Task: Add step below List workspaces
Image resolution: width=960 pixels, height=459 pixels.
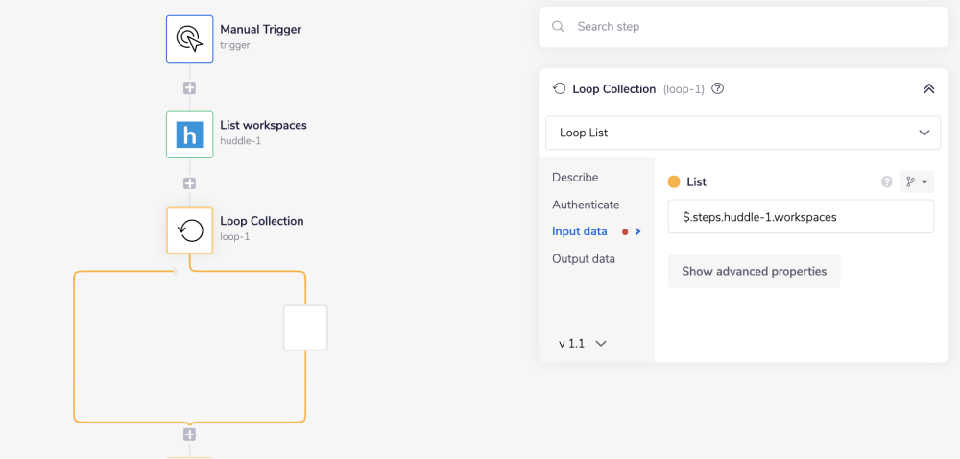Action: point(189,183)
